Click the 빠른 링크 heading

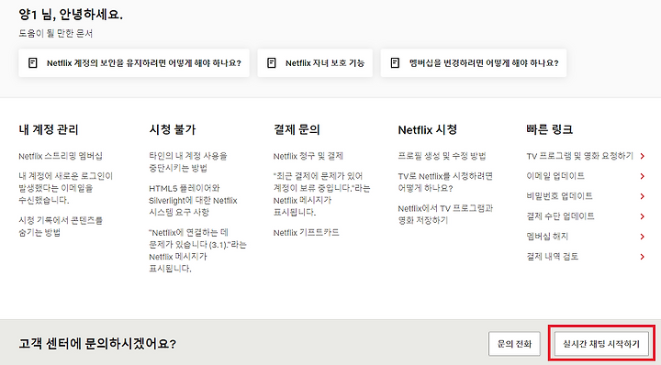pyautogui.click(x=549, y=129)
